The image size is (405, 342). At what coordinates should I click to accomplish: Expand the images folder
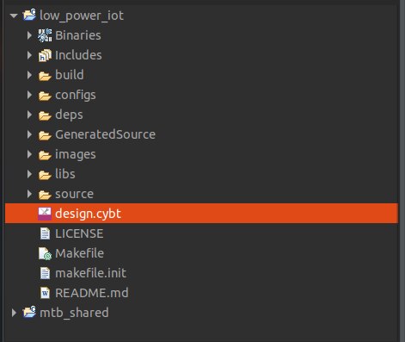(x=29, y=154)
